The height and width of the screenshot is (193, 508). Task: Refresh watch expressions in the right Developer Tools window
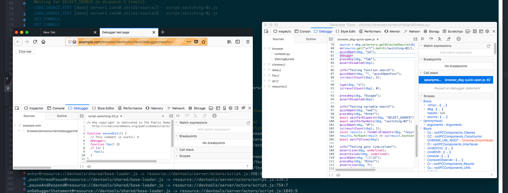488,46
